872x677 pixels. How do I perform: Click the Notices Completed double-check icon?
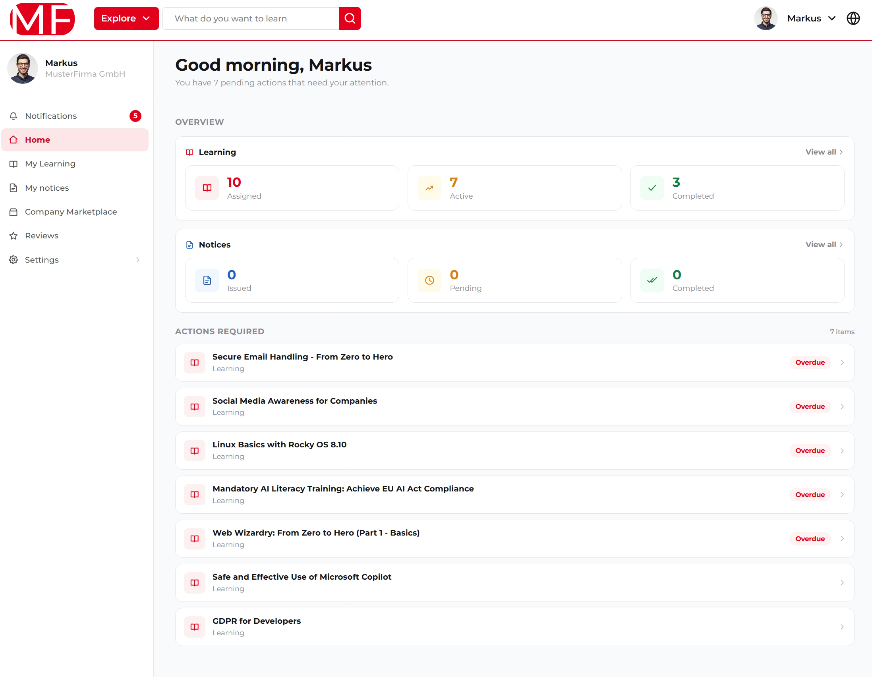(x=652, y=280)
